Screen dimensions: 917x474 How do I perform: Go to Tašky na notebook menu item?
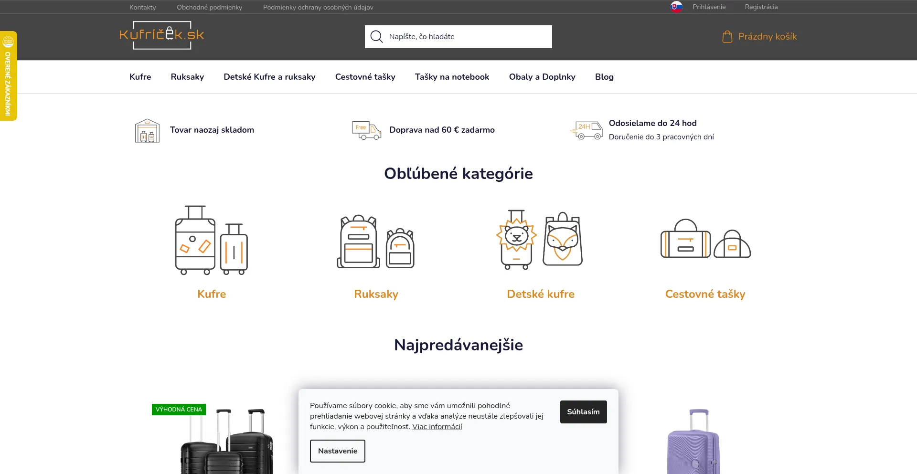[452, 77]
